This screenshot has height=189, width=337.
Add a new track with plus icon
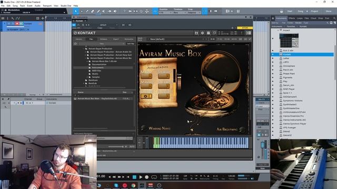coord(43,18)
